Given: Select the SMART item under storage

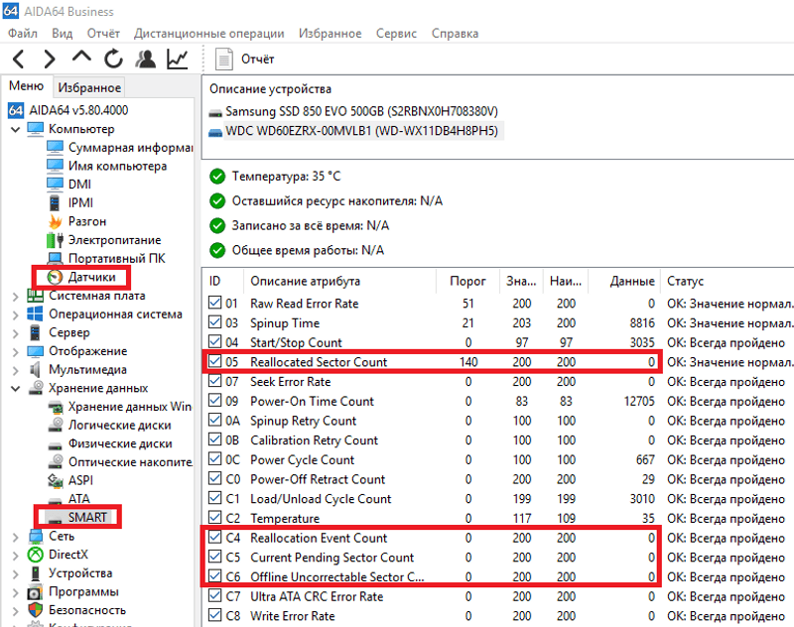Looking at the screenshot, I should click(x=87, y=517).
